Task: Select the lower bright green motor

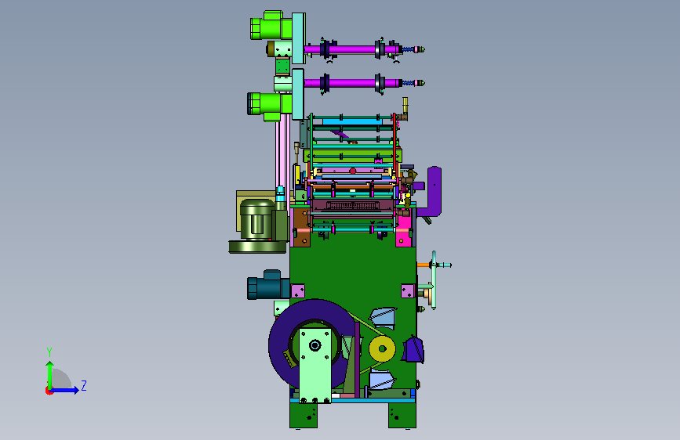Action: pyautogui.click(x=269, y=106)
